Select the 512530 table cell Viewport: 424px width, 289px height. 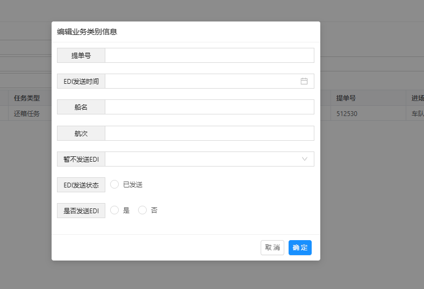pos(347,114)
